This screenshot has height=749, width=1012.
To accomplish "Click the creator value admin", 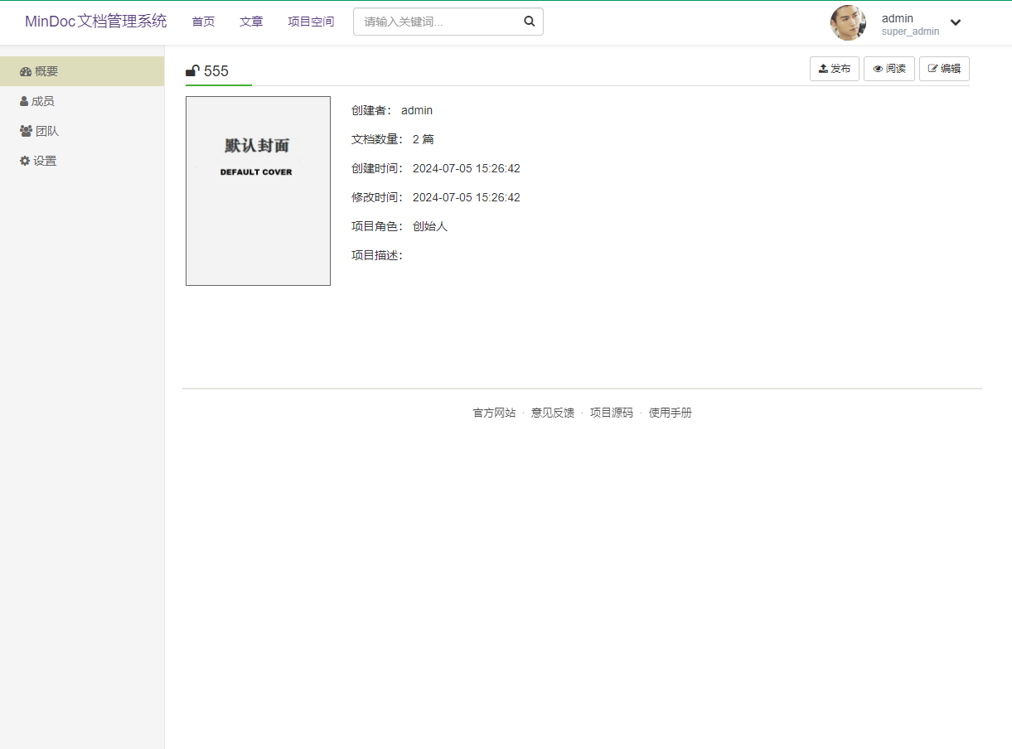I will pyautogui.click(x=417, y=110).
